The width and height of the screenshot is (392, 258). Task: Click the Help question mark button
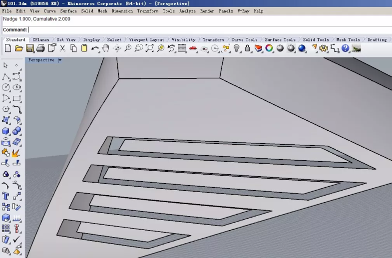click(346, 48)
